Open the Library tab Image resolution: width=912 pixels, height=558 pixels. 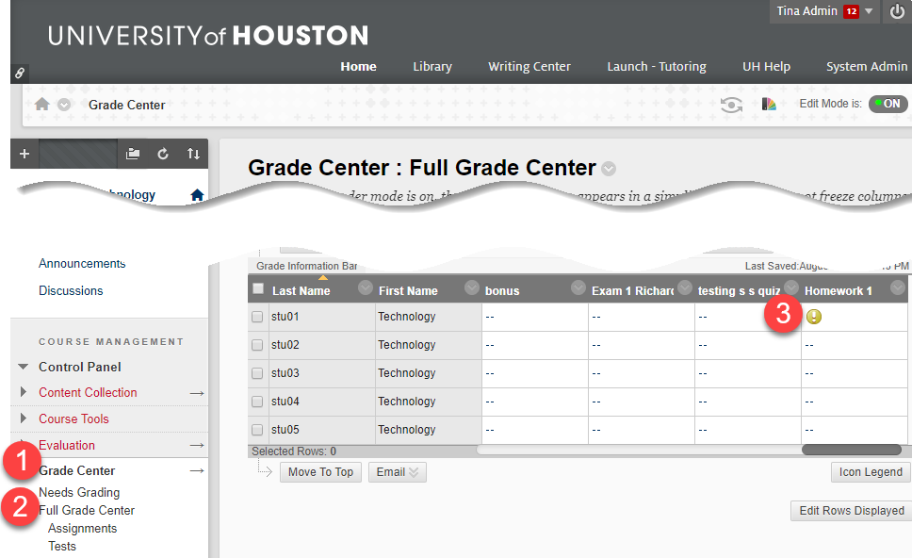coord(432,66)
